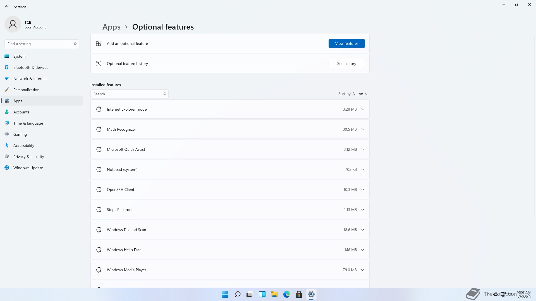Click the 146 MB size of Windows Hello Face
This screenshot has height=301, width=536.
pos(350,250)
